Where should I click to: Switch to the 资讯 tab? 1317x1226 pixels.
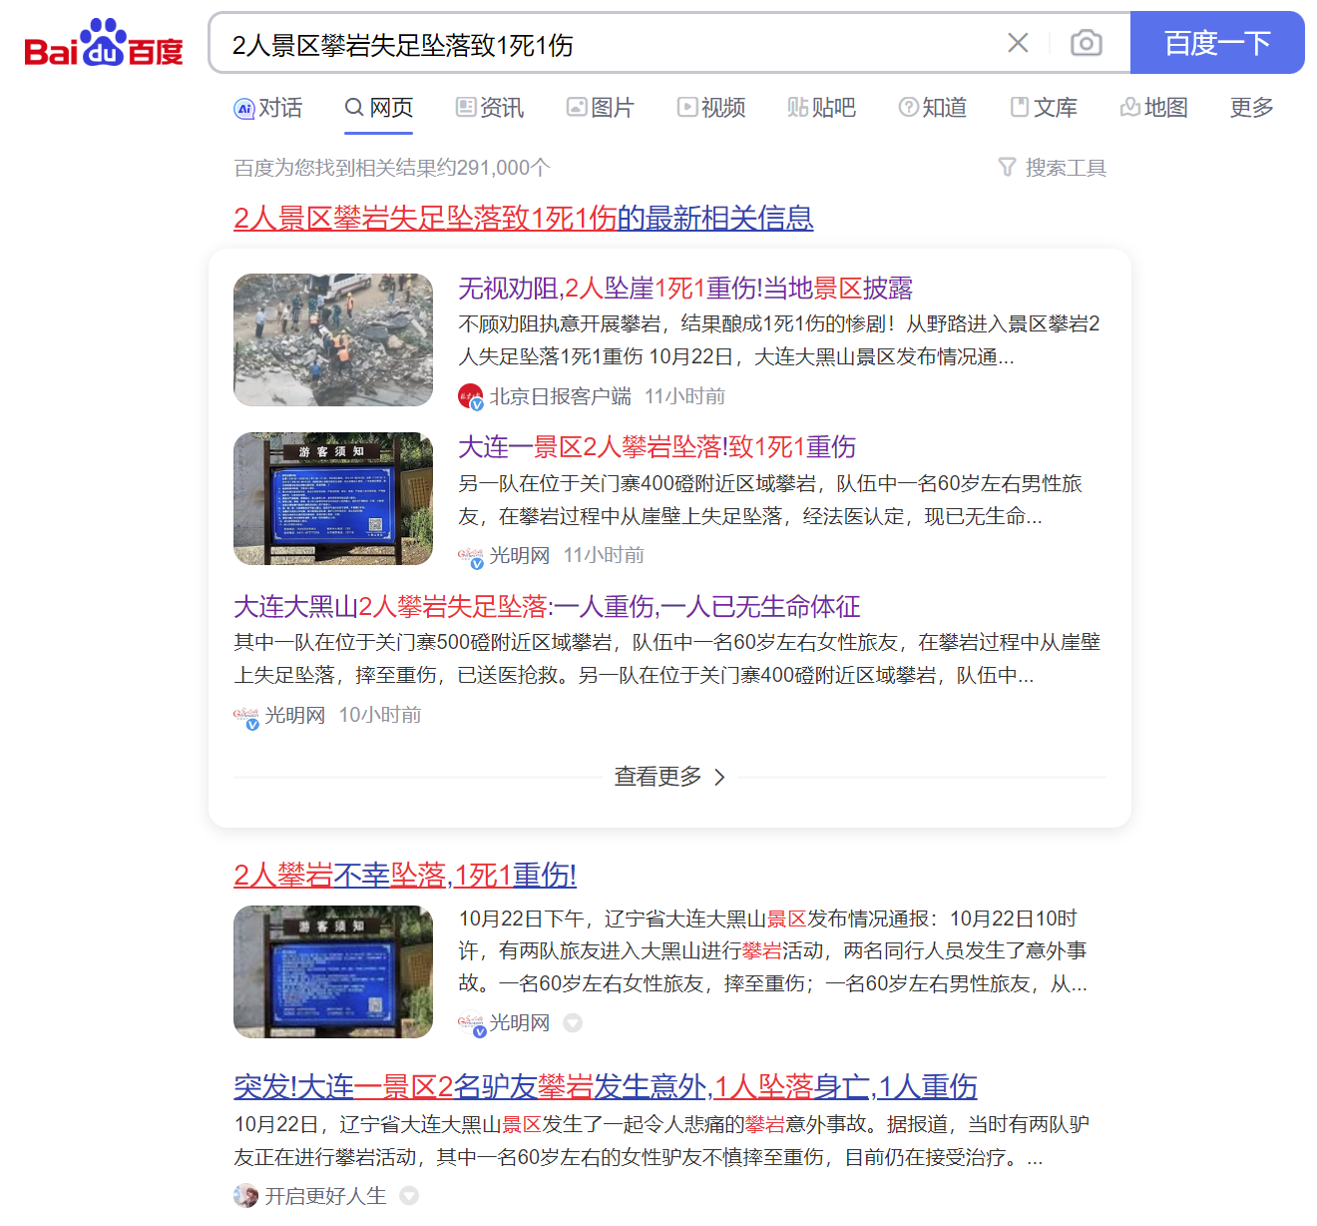point(490,108)
